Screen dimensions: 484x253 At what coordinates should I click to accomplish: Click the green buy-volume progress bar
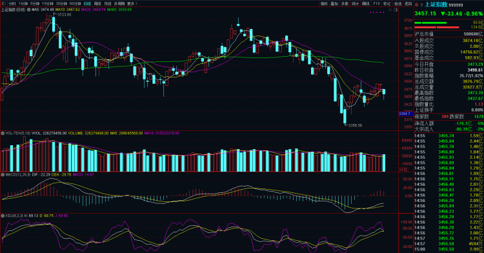pyautogui.click(x=430, y=23)
